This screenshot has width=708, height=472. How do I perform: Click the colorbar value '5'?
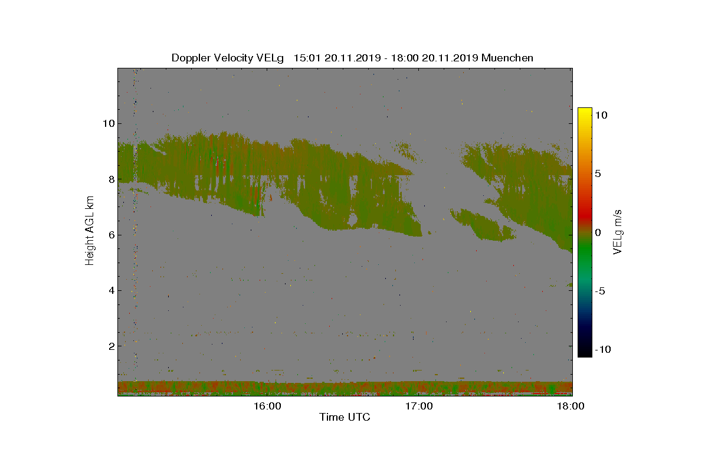tap(598, 174)
